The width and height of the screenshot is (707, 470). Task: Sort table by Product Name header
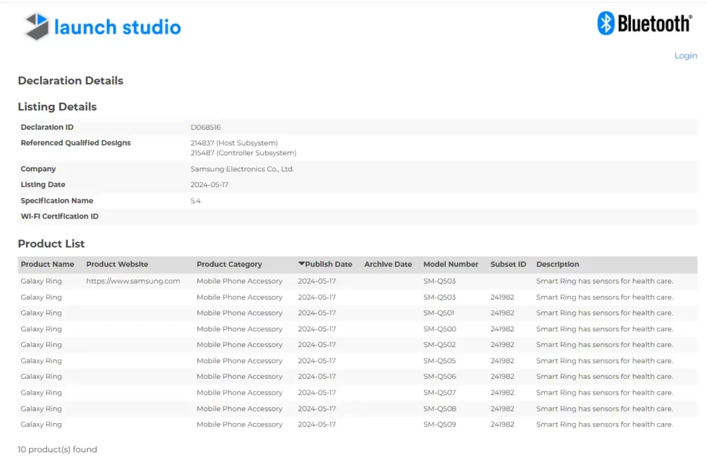click(48, 264)
